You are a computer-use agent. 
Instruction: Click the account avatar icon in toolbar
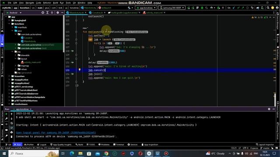[277, 8]
